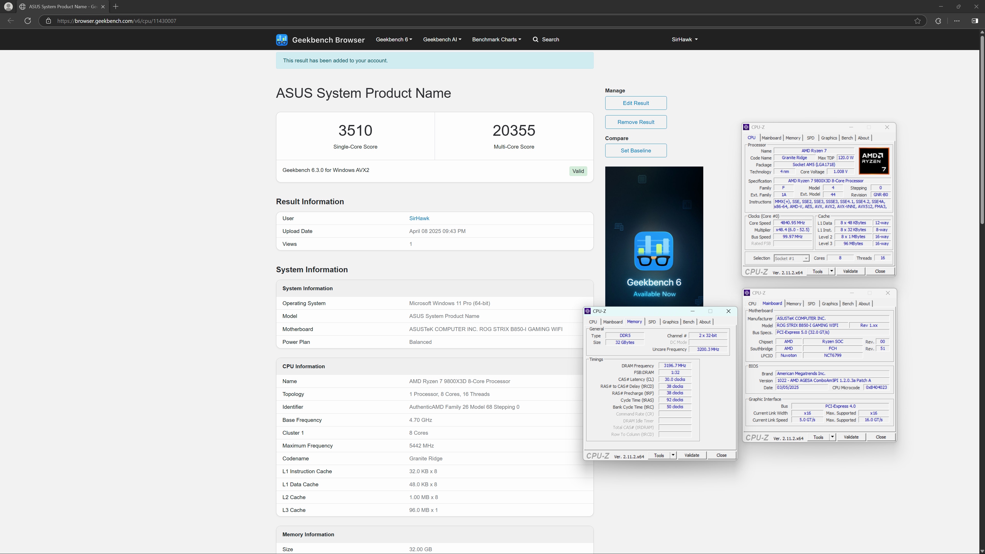The image size is (985, 554).
Task: Click the Search magnifier in the navbar
Action: tap(535, 39)
